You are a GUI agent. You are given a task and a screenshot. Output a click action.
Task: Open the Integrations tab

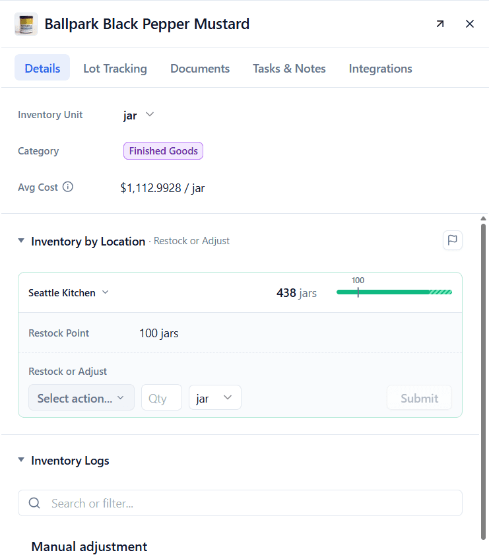pyautogui.click(x=380, y=68)
